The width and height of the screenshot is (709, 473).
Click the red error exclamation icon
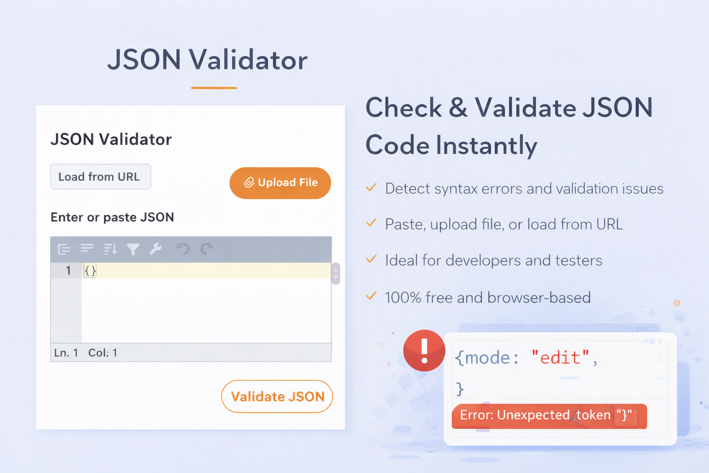click(x=424, y=351)
